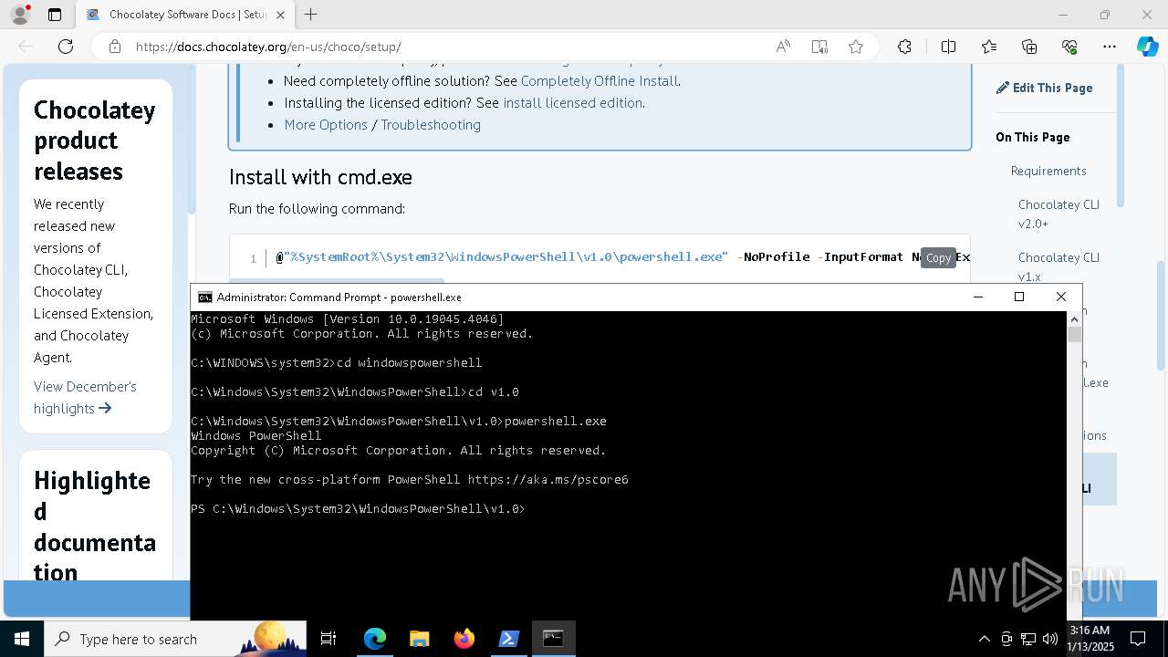Image resolution: width=1168 pixels, height=657 pixels.
Task: Maximize the Command Prompt window
Action: tap(1019, 297)
